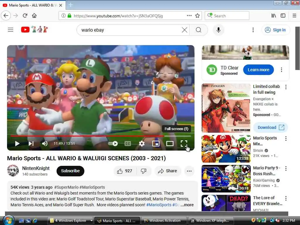Viewport: 300px width, 225px height.
Task: Expand description with ...more
Action: (187, 205)
